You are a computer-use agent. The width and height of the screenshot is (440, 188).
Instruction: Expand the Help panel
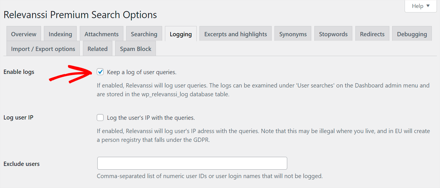[x=420, y=6]
